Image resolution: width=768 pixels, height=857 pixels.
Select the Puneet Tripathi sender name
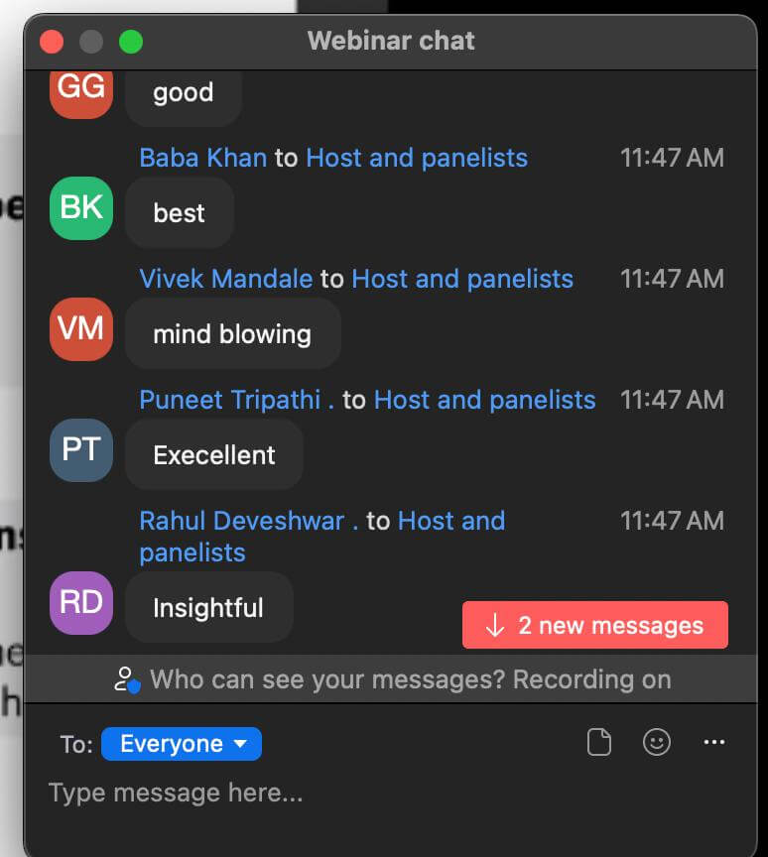[230, 400]
